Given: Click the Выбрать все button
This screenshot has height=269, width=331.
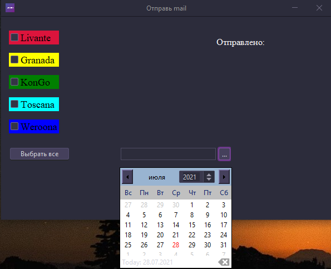Looking at the screenshot, I should coord(39,154).
